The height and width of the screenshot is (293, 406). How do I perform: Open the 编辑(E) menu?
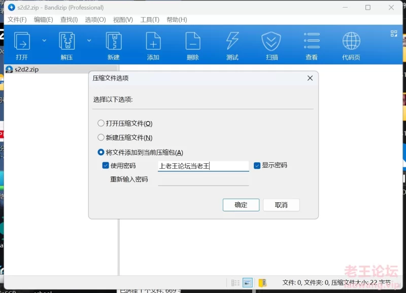(43, 20)
